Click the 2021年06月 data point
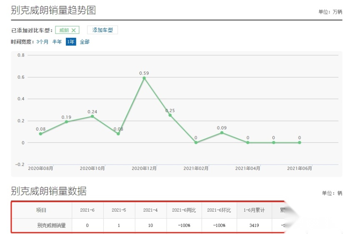Viewport: 355px width, 234px height. point(300,143)
